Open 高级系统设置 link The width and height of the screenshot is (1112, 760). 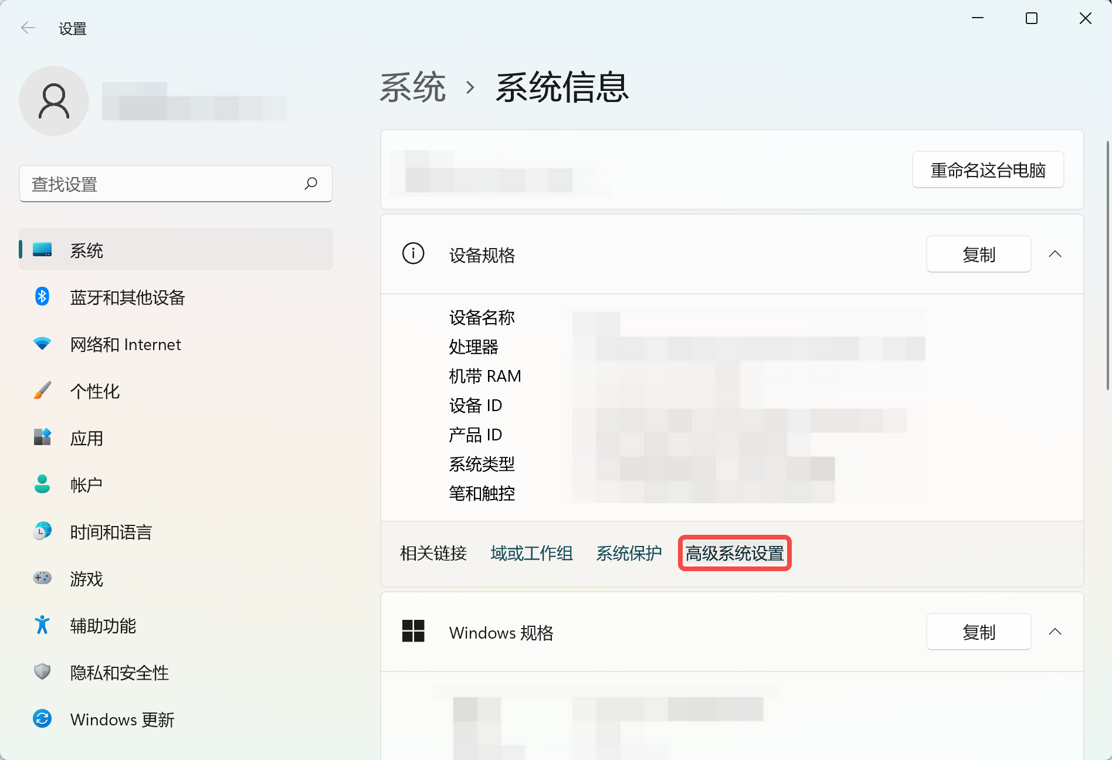pyautogui.click(x=735, y=553)
